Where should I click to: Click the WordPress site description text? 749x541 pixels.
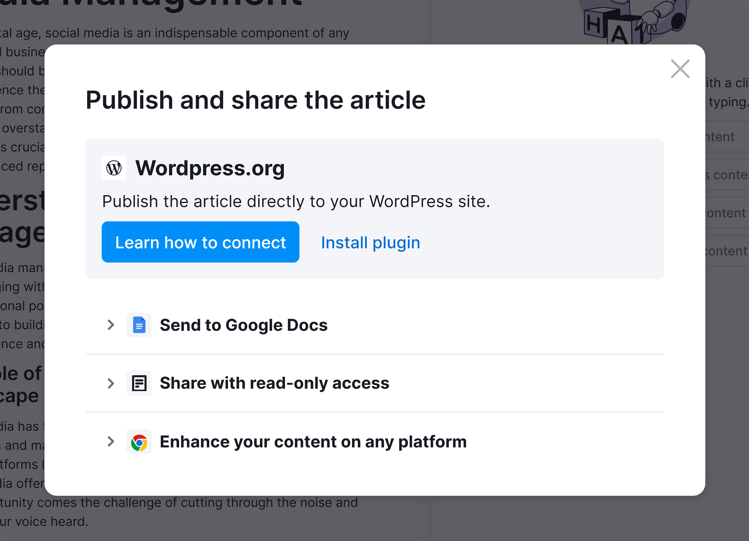296,201
